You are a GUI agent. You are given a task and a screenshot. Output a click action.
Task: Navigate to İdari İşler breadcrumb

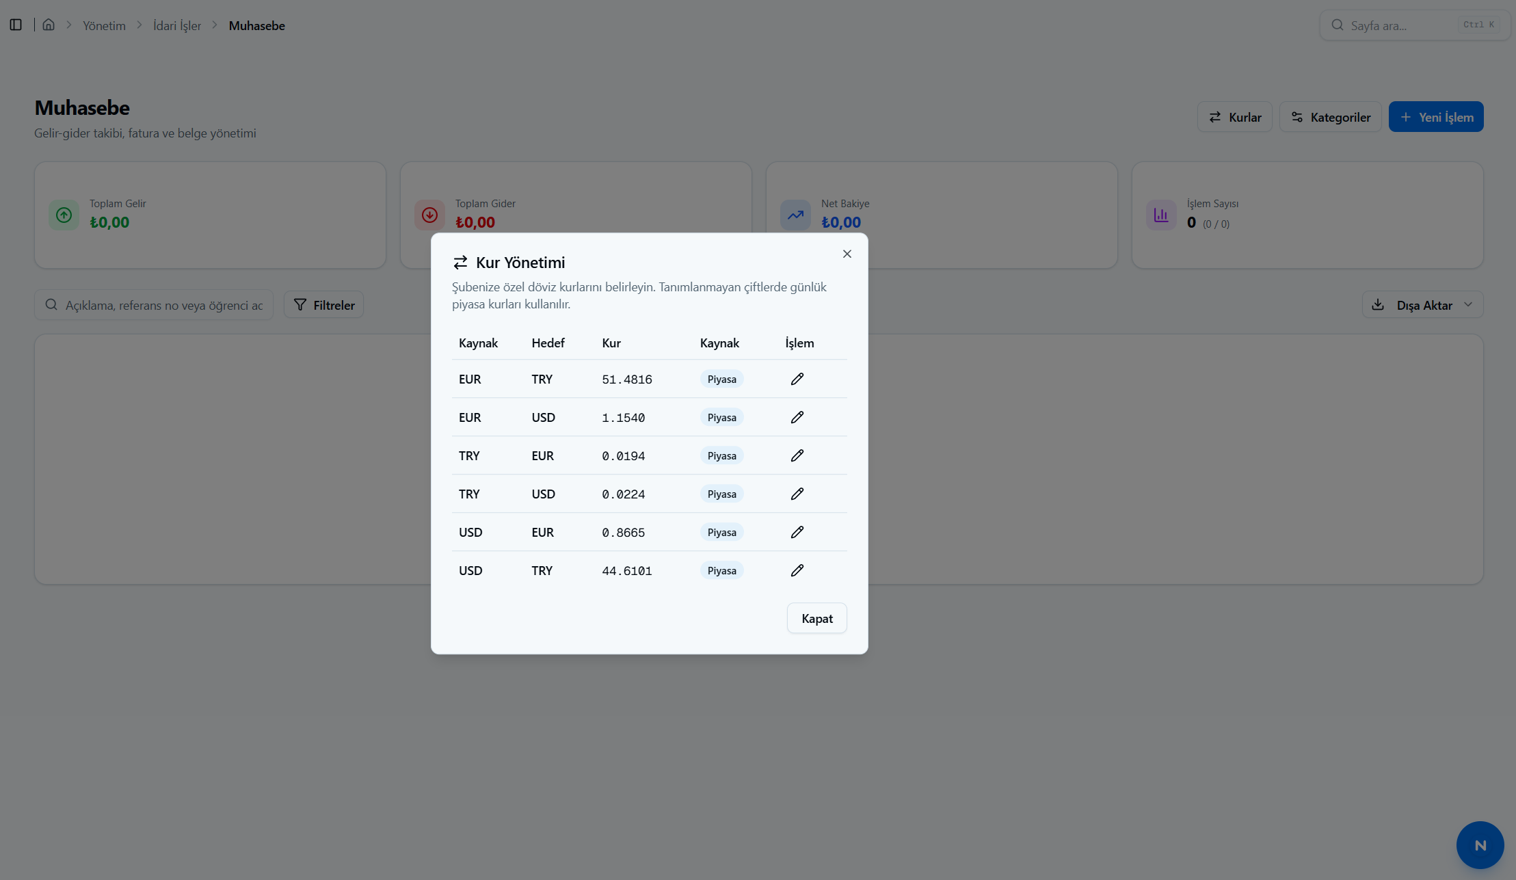[177, 25]
